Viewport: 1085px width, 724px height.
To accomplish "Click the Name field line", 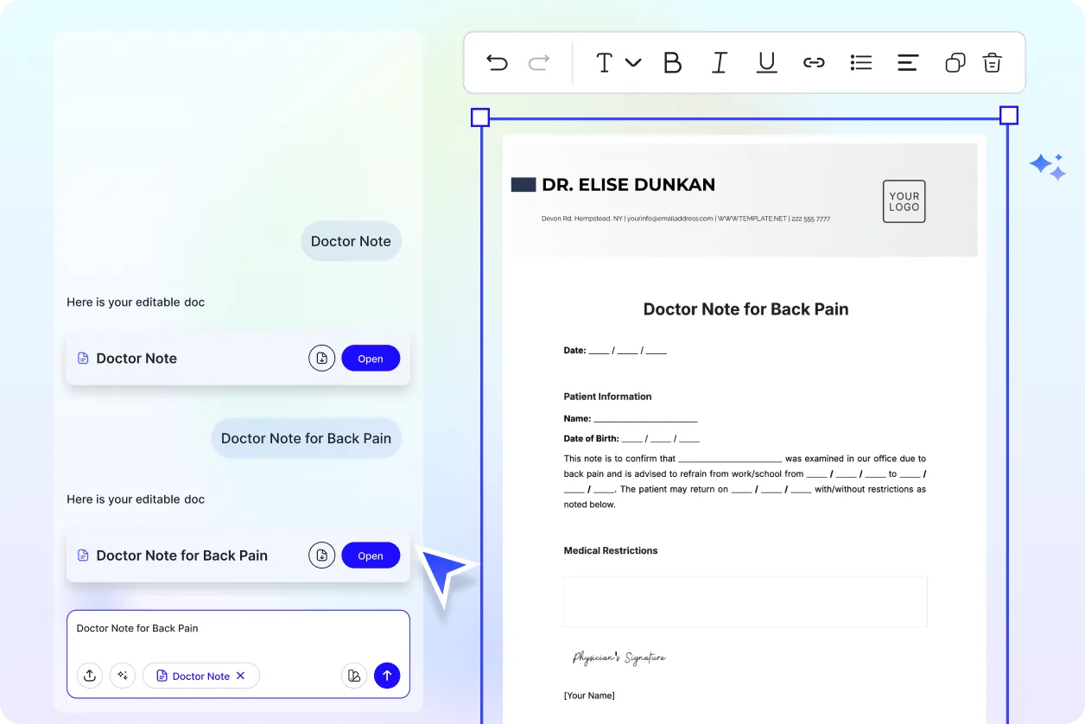I will [x=631, y=418].
